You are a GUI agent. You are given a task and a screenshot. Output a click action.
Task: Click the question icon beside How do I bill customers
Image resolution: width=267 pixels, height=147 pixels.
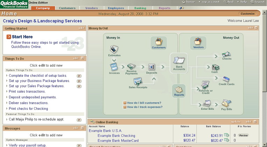pyautogui.click(x=125, y=103)
